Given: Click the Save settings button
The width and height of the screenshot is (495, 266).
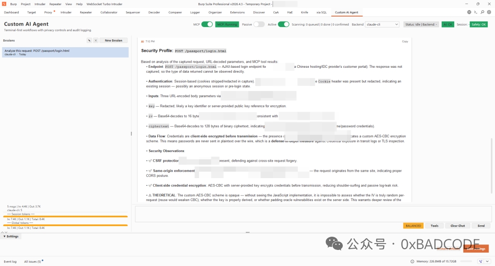Looking at the screenshot, I should pyautogui.click(x=476, y=249).
